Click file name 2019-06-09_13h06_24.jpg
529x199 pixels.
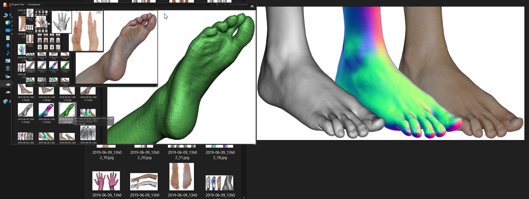(26, 120)
